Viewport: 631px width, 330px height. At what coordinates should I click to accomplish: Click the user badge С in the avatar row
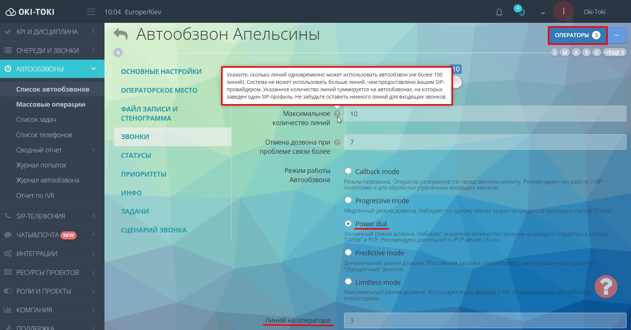tap(597, 53)
